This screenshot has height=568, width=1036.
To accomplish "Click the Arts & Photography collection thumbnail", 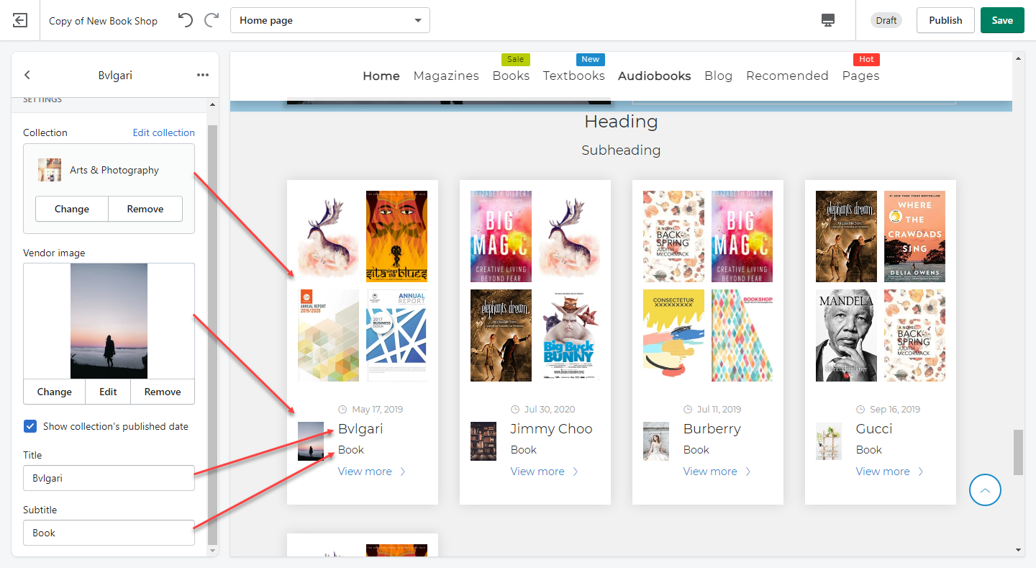I will [x=50, y=170].
